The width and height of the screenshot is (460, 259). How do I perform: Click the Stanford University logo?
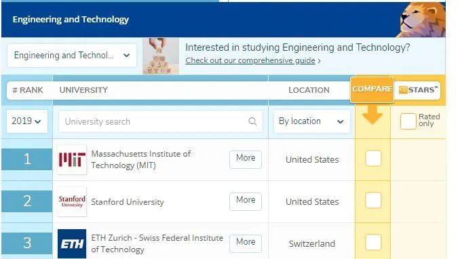[72, 201]
